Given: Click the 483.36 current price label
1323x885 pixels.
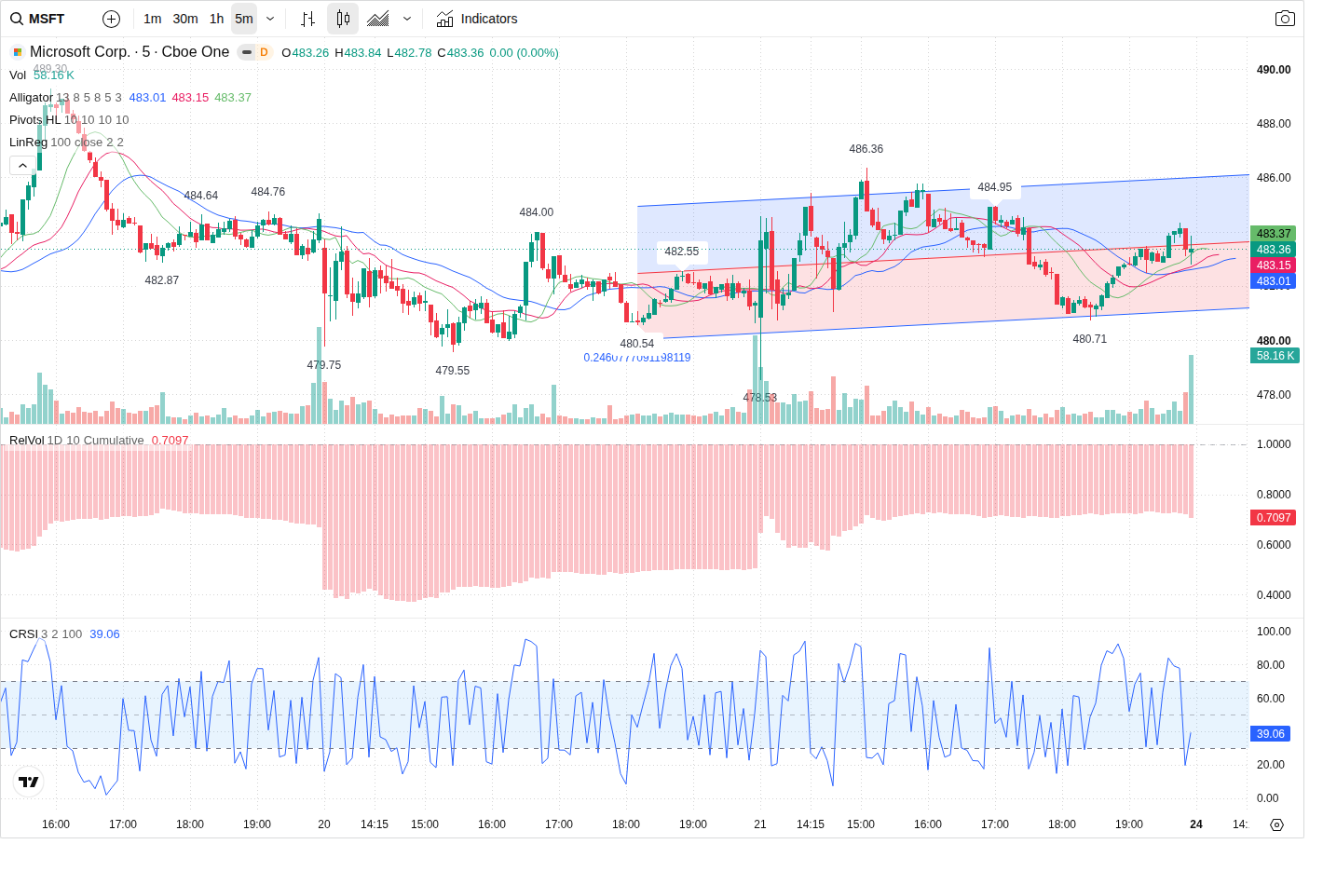Looking at the screenshot, I should point(1273,250).
